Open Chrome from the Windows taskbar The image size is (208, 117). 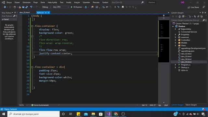click(x=116, y=114)
